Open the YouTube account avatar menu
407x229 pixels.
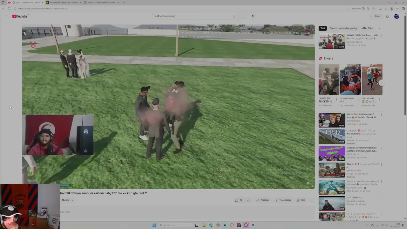(397, 16)
